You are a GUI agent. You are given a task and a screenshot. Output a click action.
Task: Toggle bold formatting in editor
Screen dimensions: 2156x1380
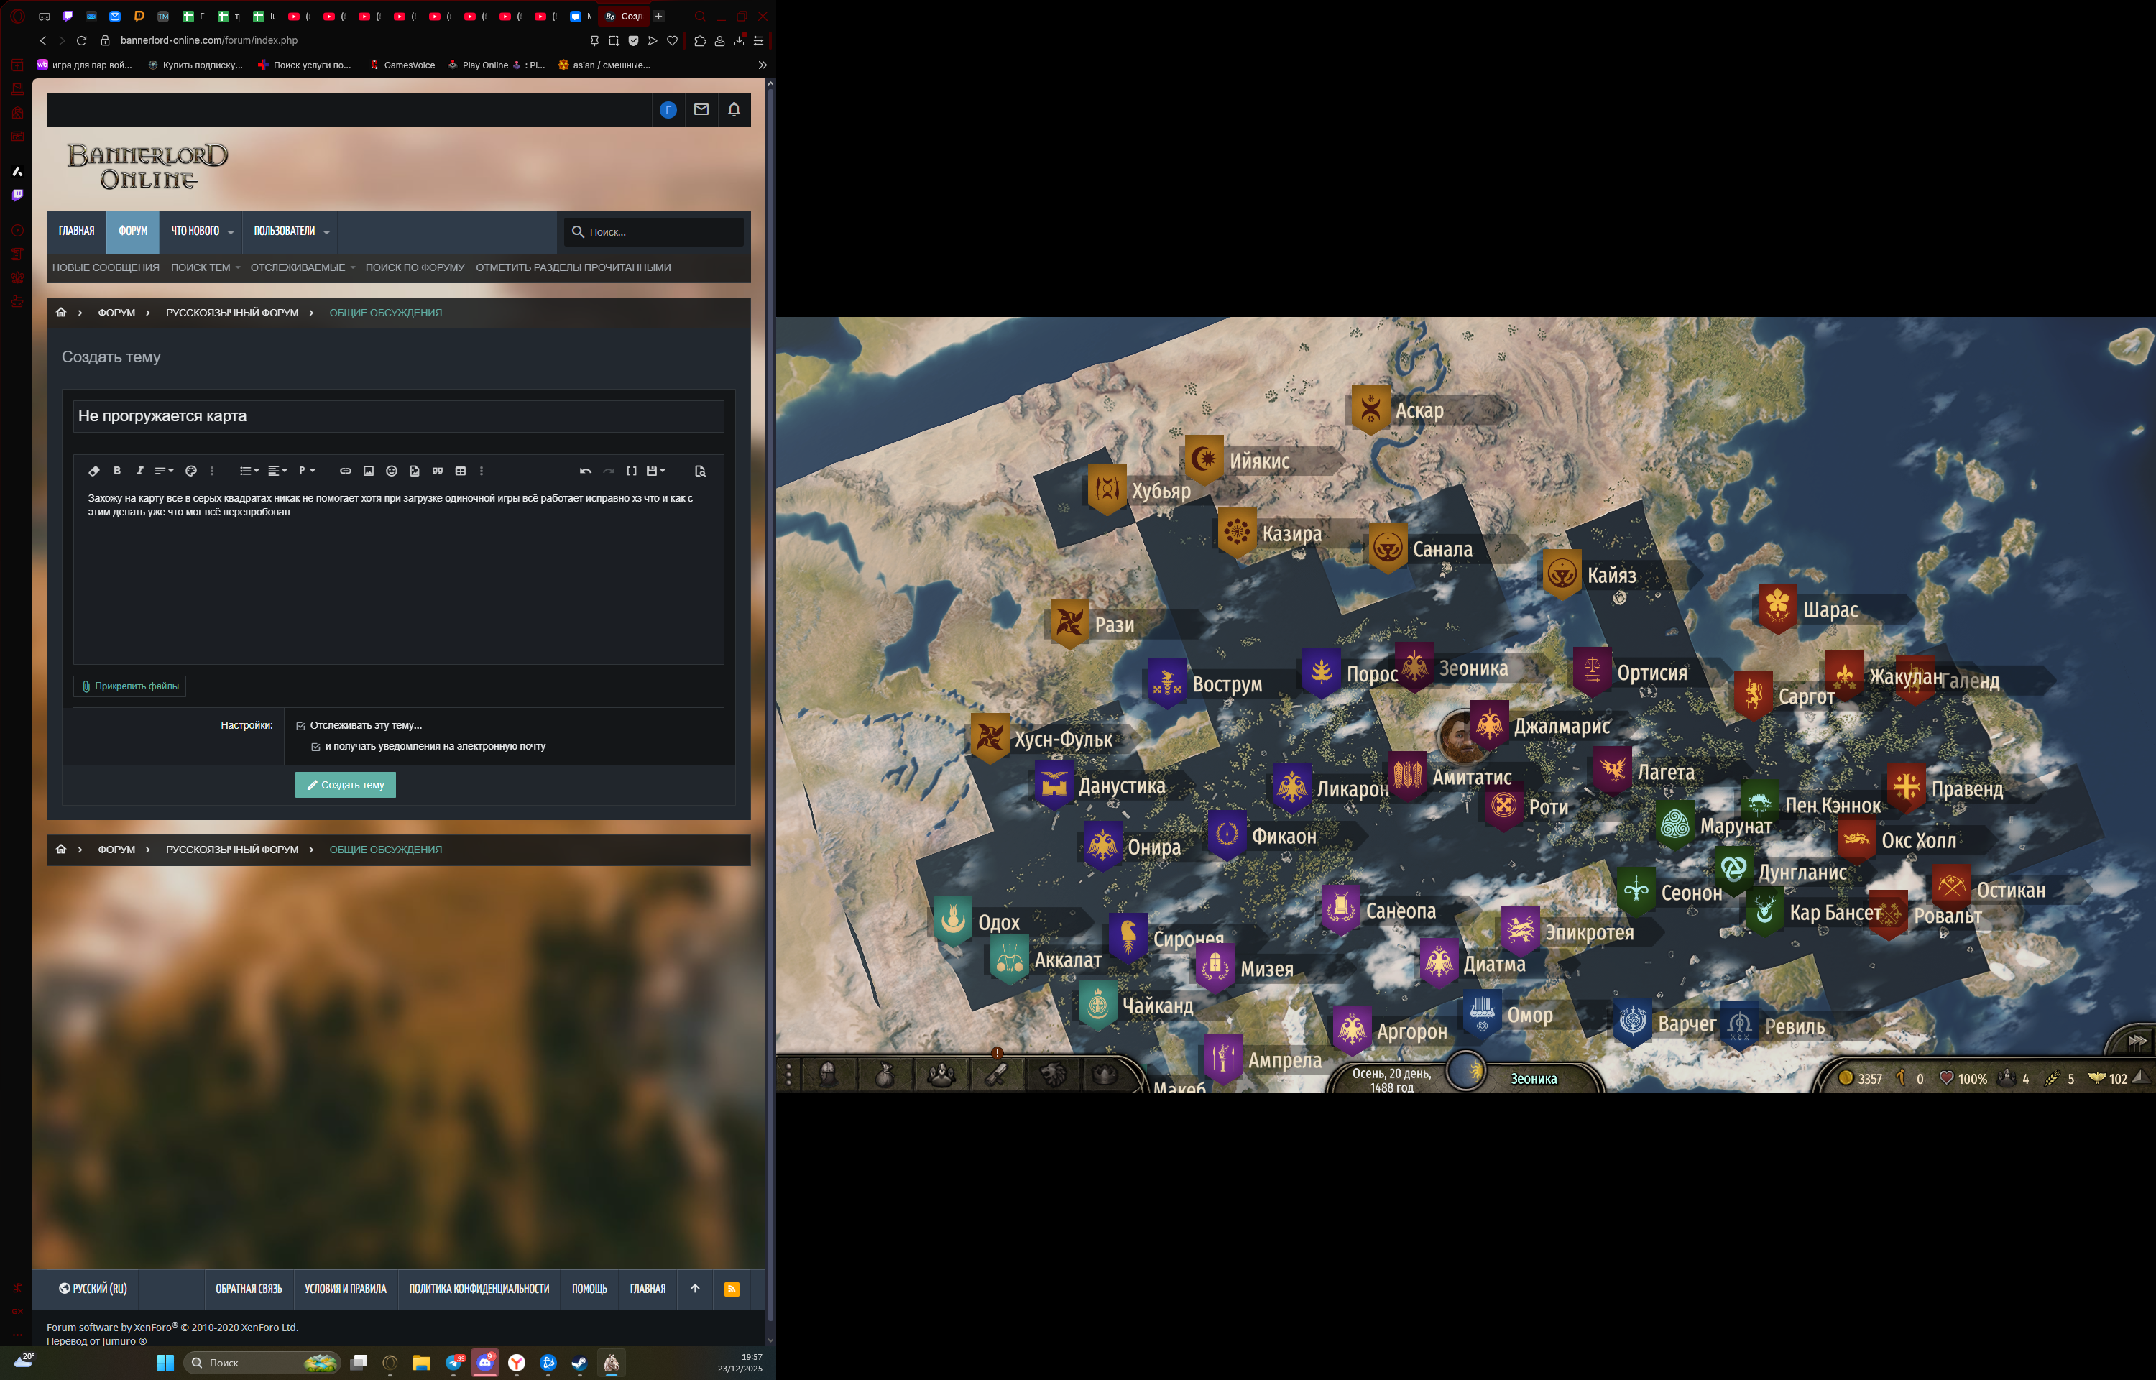[x=116, y=471]
